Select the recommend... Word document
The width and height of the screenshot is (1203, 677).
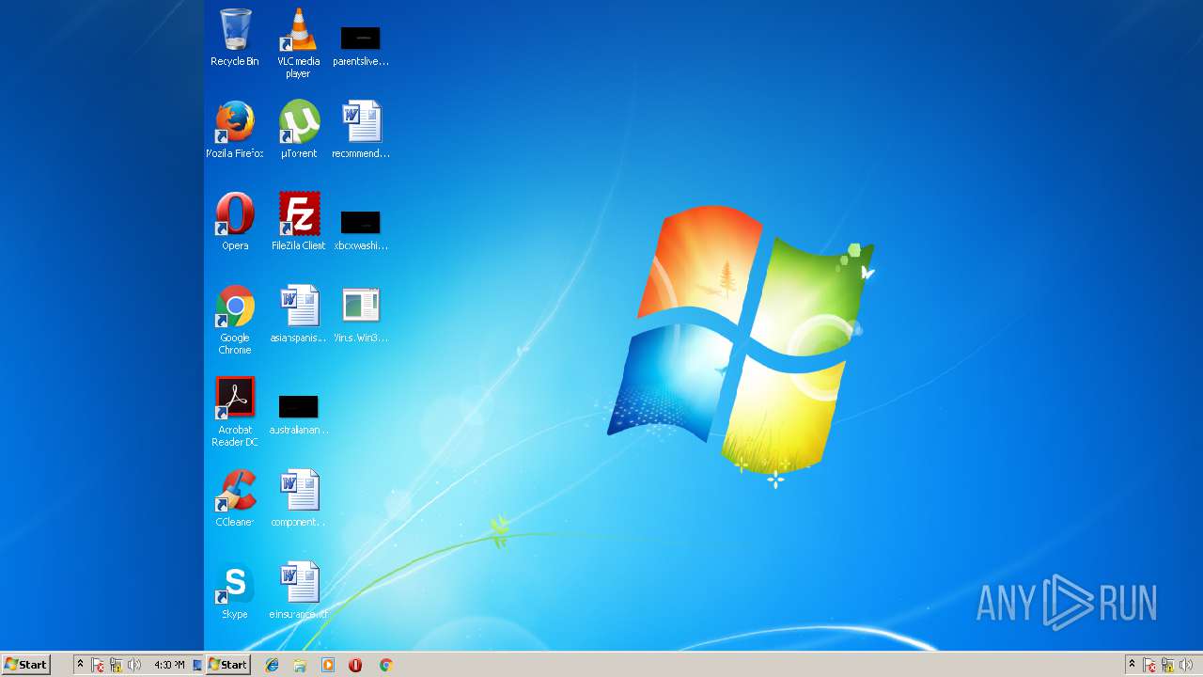click(361, 130)
